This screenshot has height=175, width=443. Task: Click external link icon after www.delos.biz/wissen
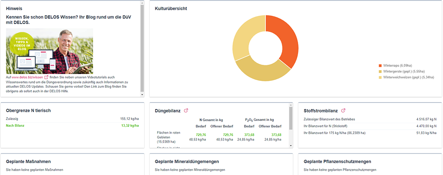46,77
